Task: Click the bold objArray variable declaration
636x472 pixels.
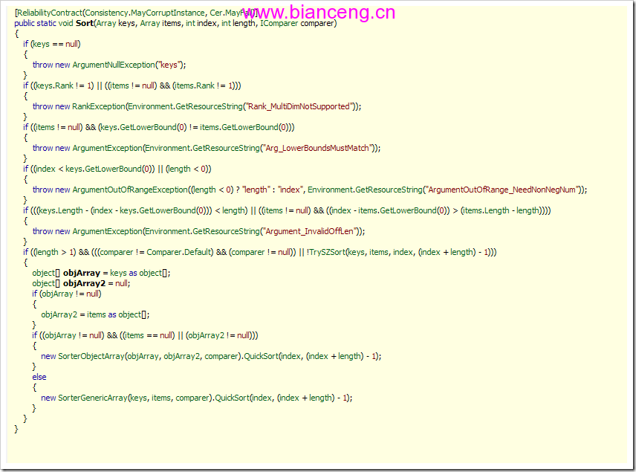Action: tap(82, 273)
